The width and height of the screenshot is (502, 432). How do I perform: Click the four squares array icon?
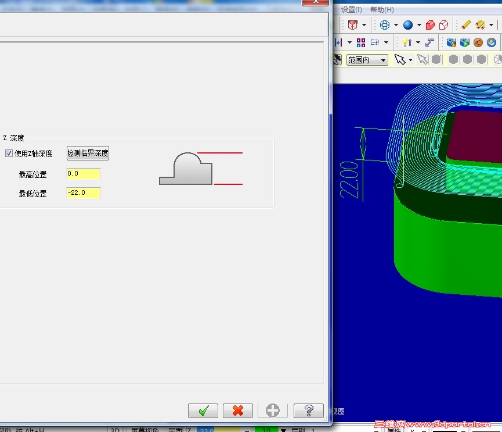tap(361, 42)
